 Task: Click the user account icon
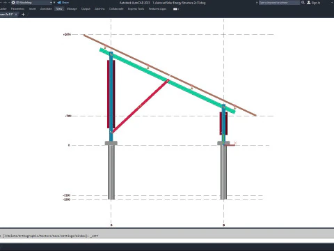(x=309, y=3)
